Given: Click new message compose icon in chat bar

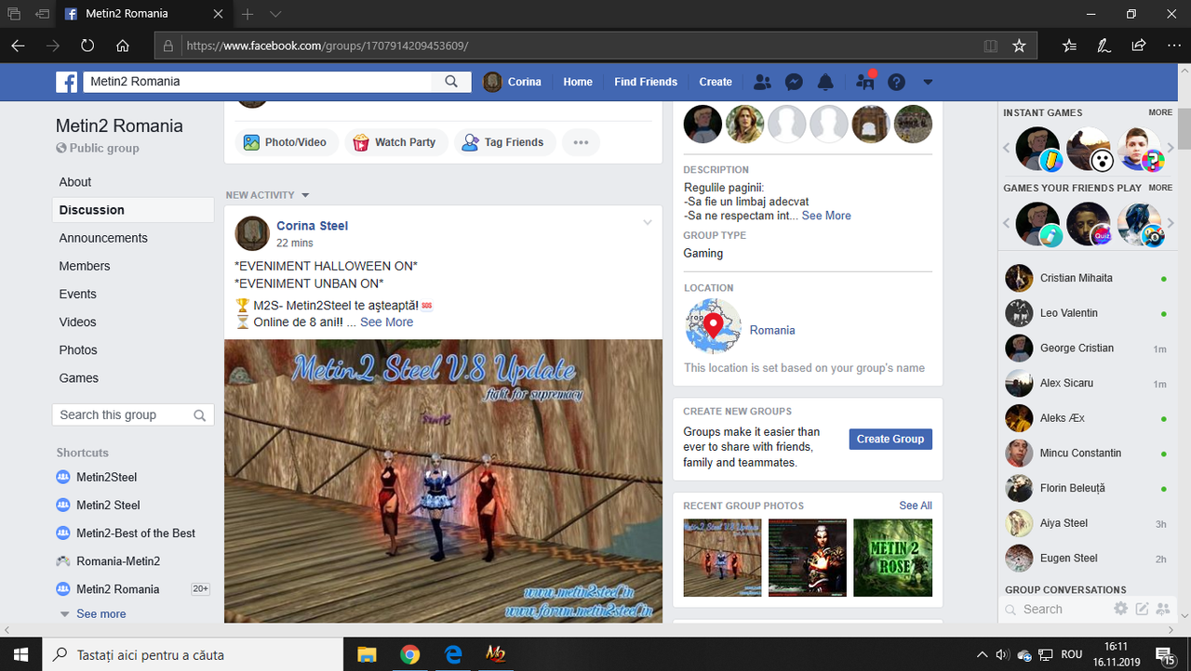Looking at the screenshot, I should (x=1142, y=609).
